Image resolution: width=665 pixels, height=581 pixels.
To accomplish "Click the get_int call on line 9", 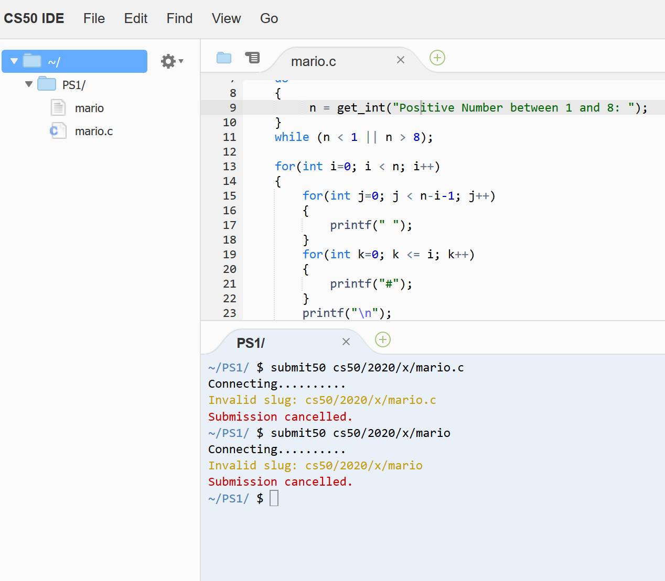I will click(492, 107).
